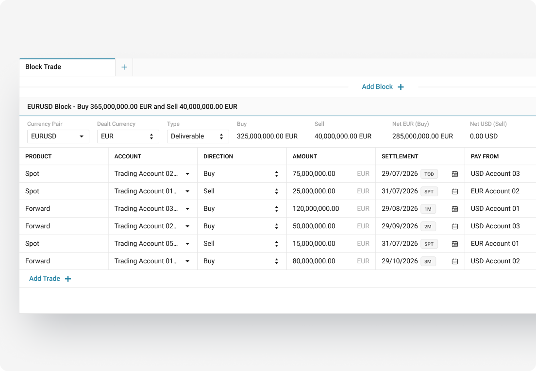Click the ACCOUNT column header
Image resolution: width=536 pixels, height=371 pixels.
tap(128, 156)
